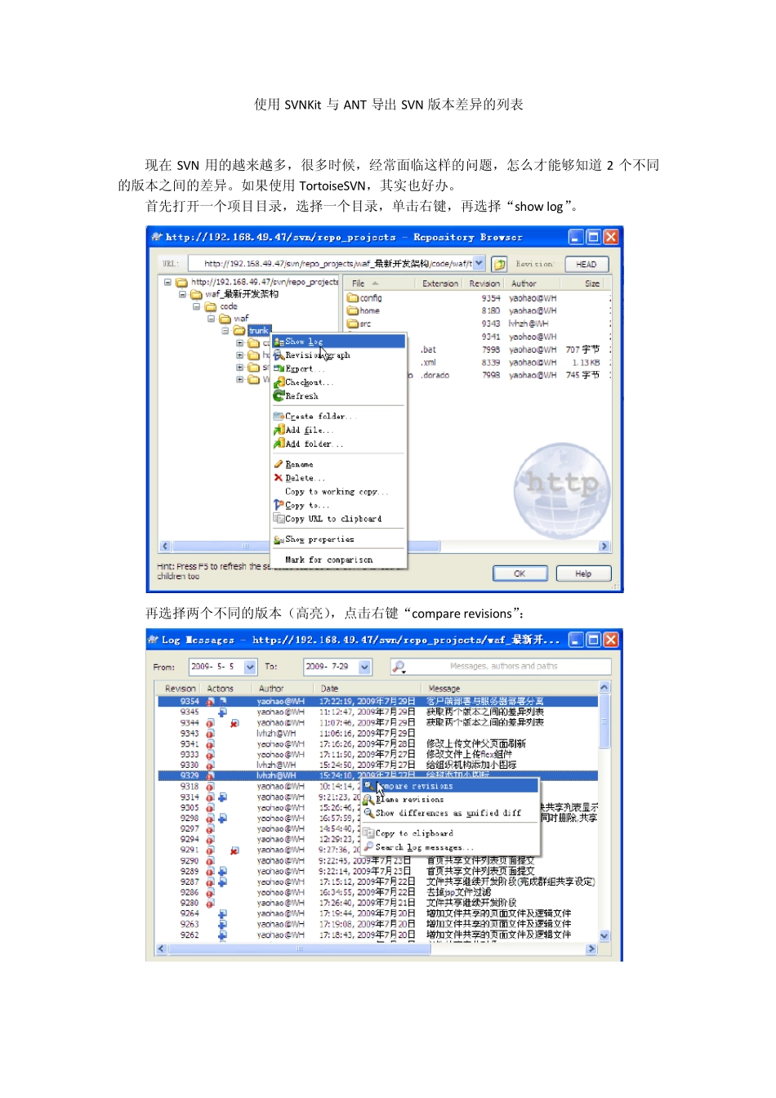
Task: Select the waf_最新开发架构 tree label
Action: pos(242,295)
